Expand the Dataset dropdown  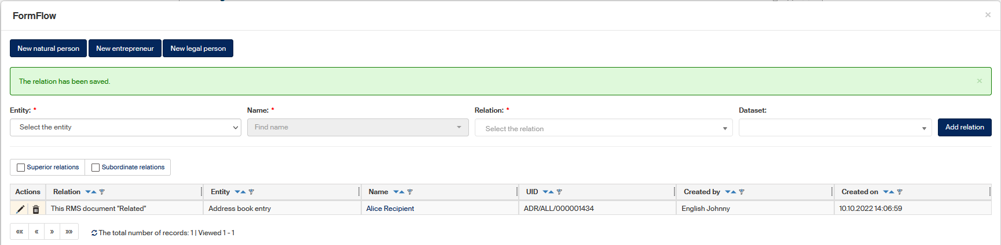tap(835, 128)
